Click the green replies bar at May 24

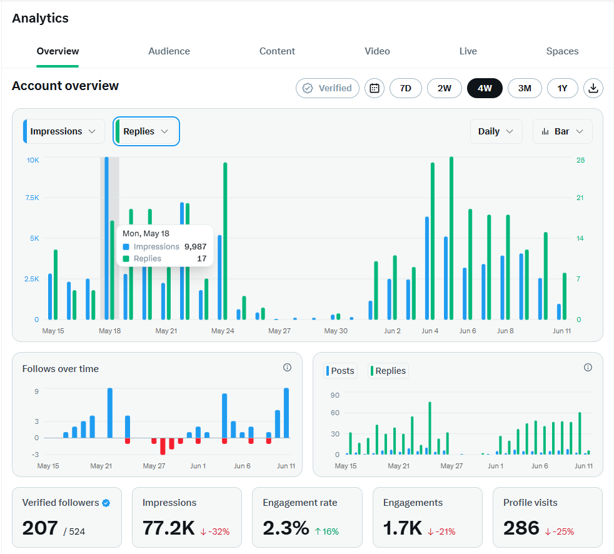(225, 241)
